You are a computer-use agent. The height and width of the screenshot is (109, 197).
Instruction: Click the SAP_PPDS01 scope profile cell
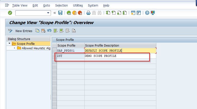(71, 51)
